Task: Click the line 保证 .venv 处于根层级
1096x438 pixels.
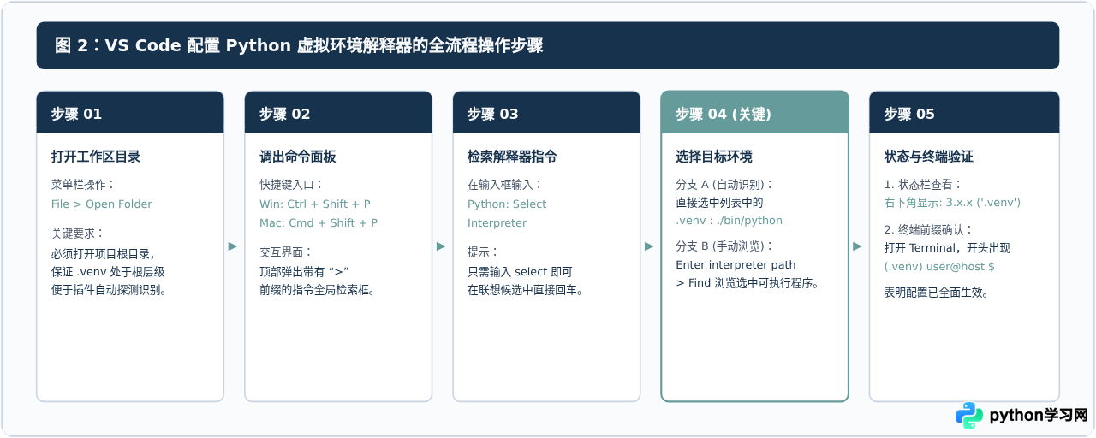Action: [x=108, y=271]
